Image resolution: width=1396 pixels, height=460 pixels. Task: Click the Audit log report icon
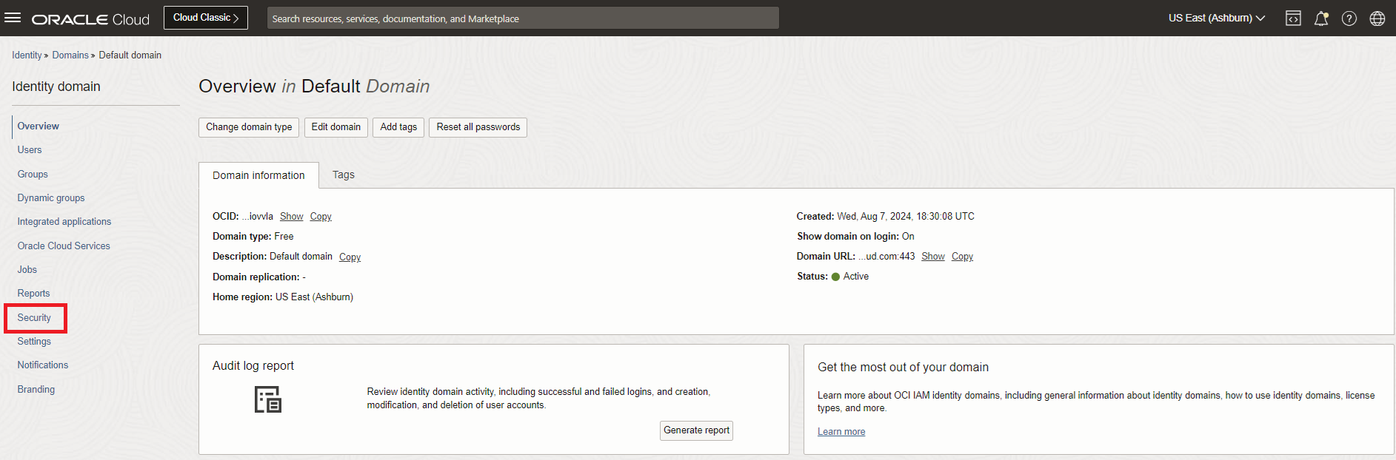coord(268,399)
